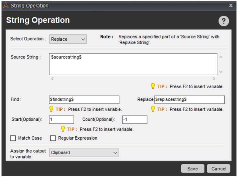Save the string operation settings
238x178 pixels.
pos(193,169)
